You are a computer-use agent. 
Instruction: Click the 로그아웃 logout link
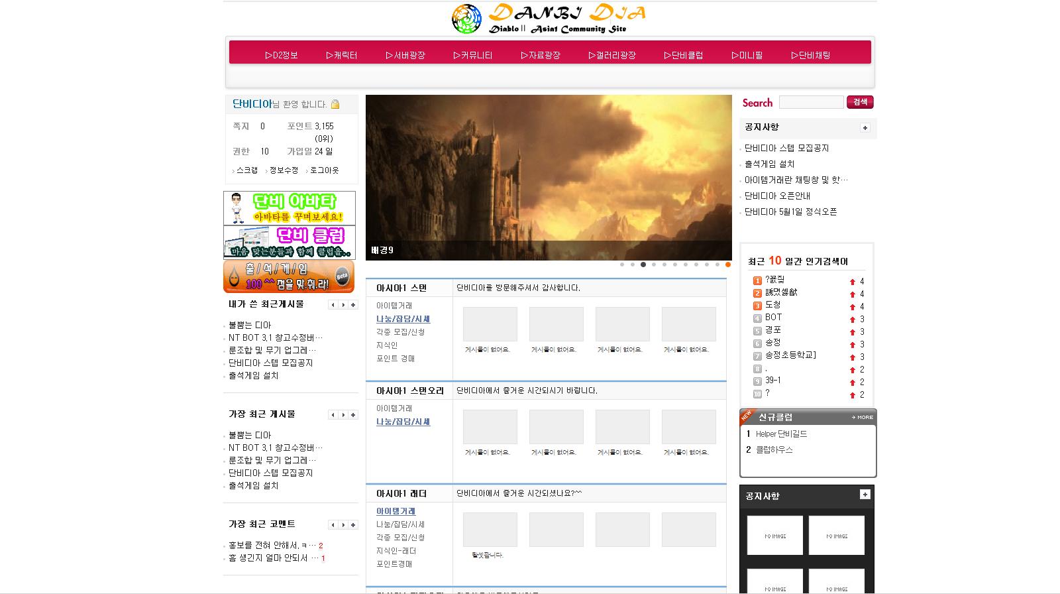[324, 170]
